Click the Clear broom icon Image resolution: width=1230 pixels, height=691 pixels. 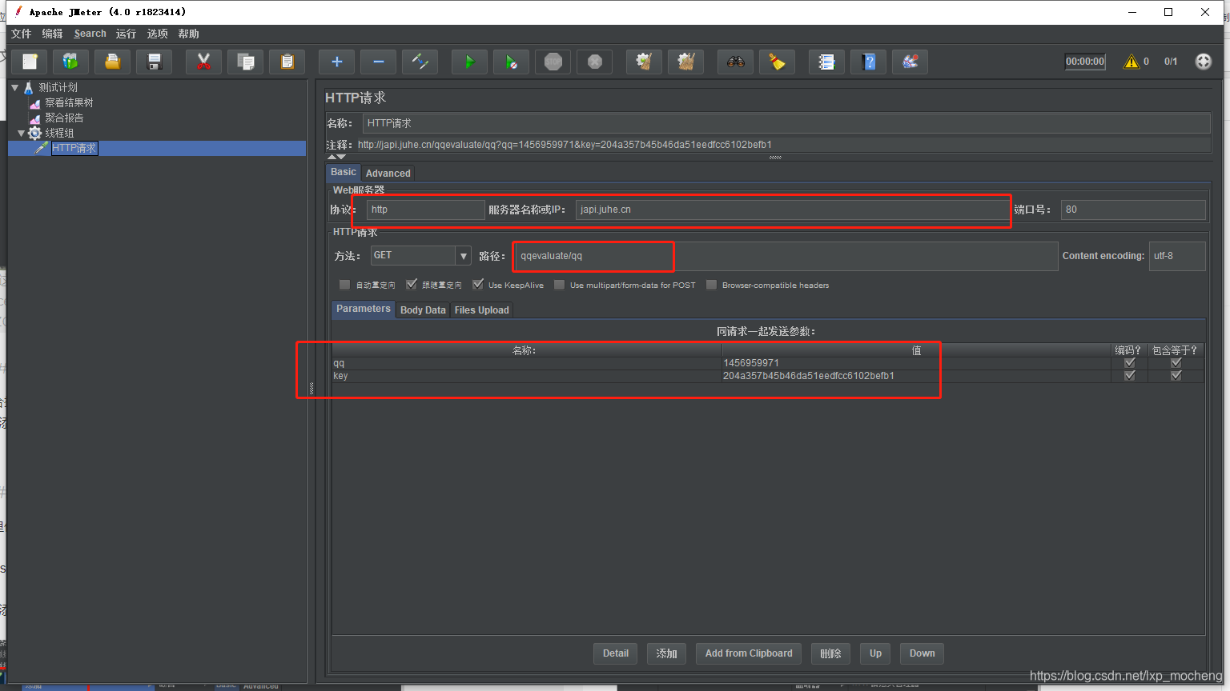644,62
